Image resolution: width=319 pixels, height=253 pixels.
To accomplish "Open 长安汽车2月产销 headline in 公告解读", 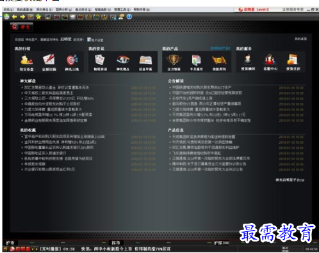I will click(192, 98).
